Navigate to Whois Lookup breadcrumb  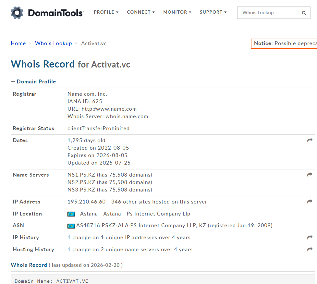pos(54,43)
